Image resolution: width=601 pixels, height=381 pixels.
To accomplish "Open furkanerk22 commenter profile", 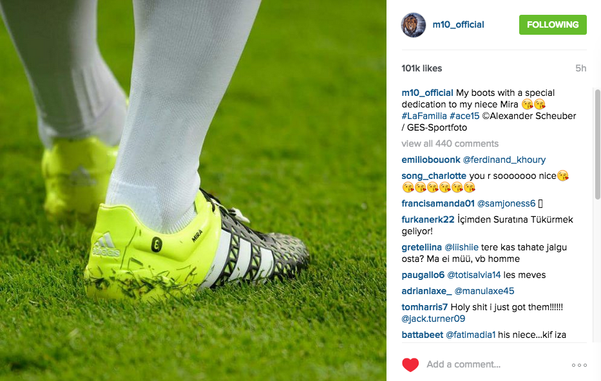I will pyautogui.click(x=428, y=219).
